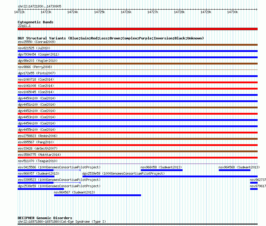Select the dgv4454n100 (Coe2014) entry
This screenshot has height=226, width=266.
point(37,123)
